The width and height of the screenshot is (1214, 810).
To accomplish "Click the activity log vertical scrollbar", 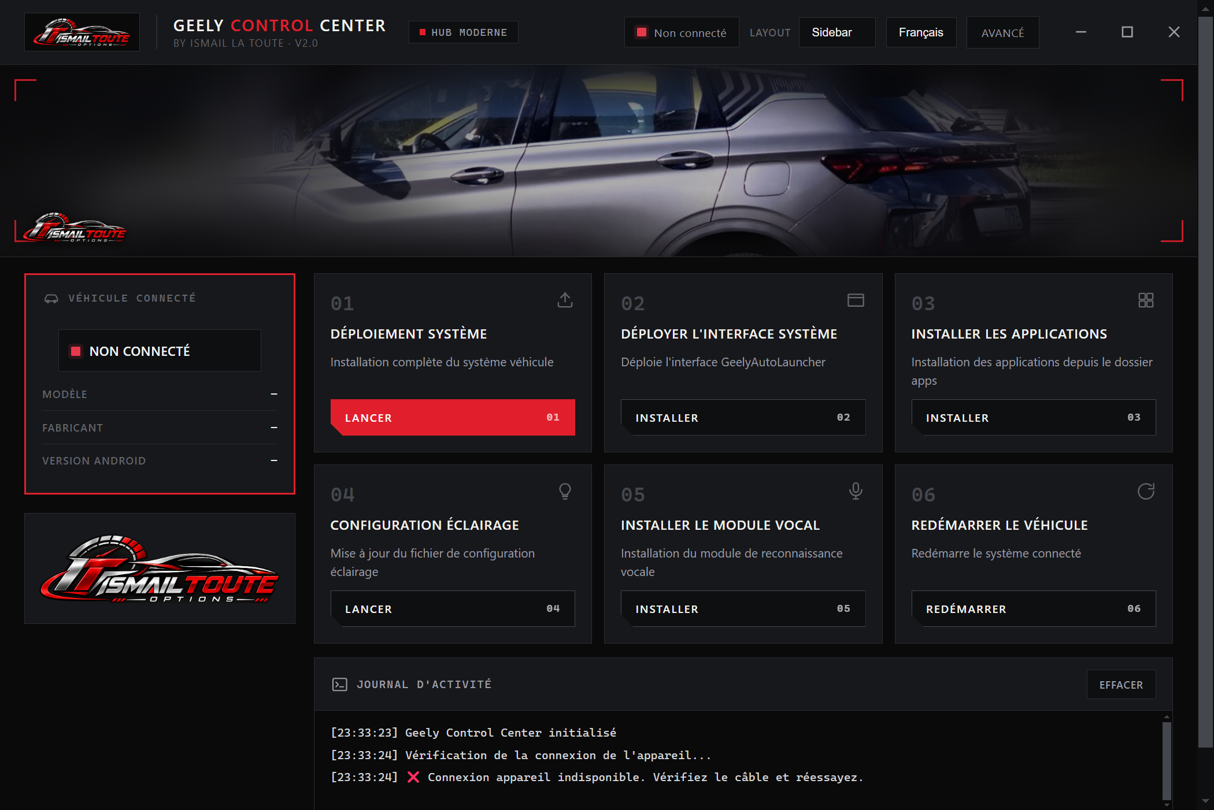I will [1167, 760].
